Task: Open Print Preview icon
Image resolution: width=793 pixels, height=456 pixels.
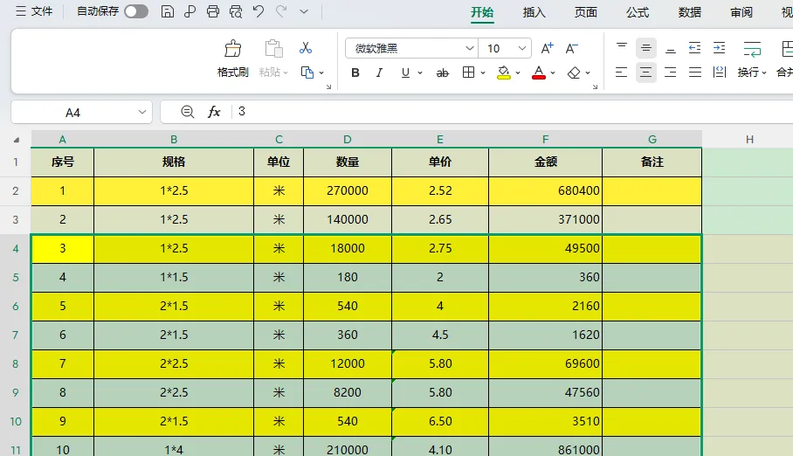Action: point(236,11)
